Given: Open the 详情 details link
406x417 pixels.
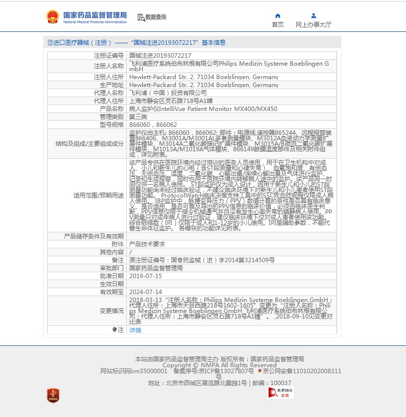Looking at the screenshot, I should point(135,330).
